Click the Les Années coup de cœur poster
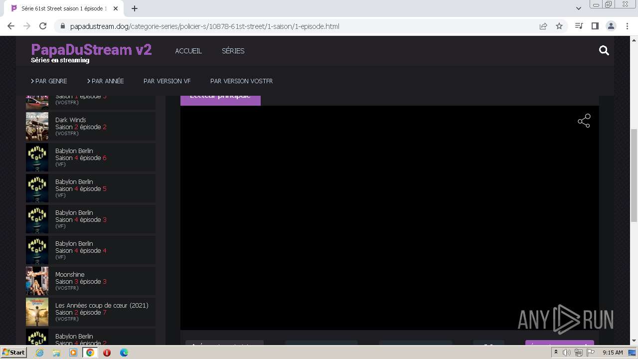 point(37,312)
